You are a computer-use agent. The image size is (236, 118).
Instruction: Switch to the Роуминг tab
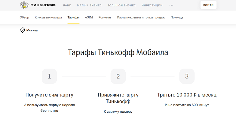point(105,17)
